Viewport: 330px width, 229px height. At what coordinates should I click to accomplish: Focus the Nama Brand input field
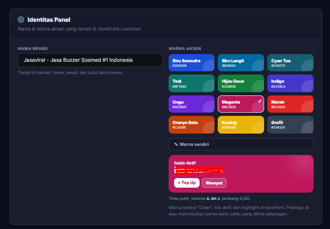[90, 60]
